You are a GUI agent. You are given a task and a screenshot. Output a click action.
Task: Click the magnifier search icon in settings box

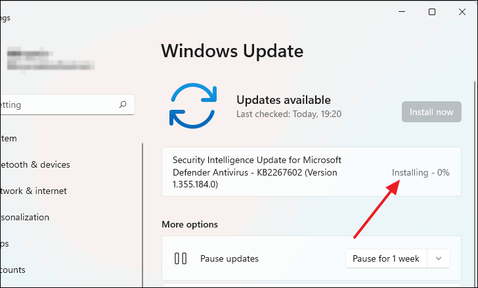click(123, 105)
